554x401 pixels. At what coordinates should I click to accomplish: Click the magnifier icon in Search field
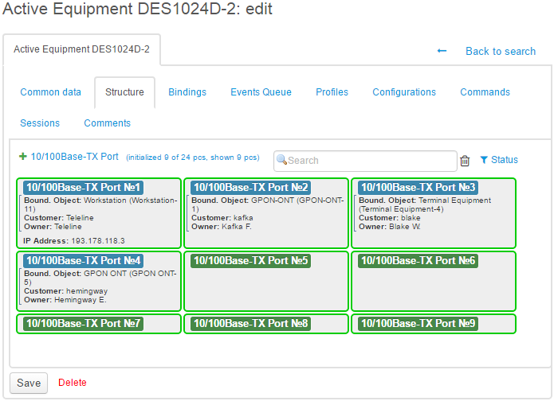pyautogui.click(x=281, y=160)
